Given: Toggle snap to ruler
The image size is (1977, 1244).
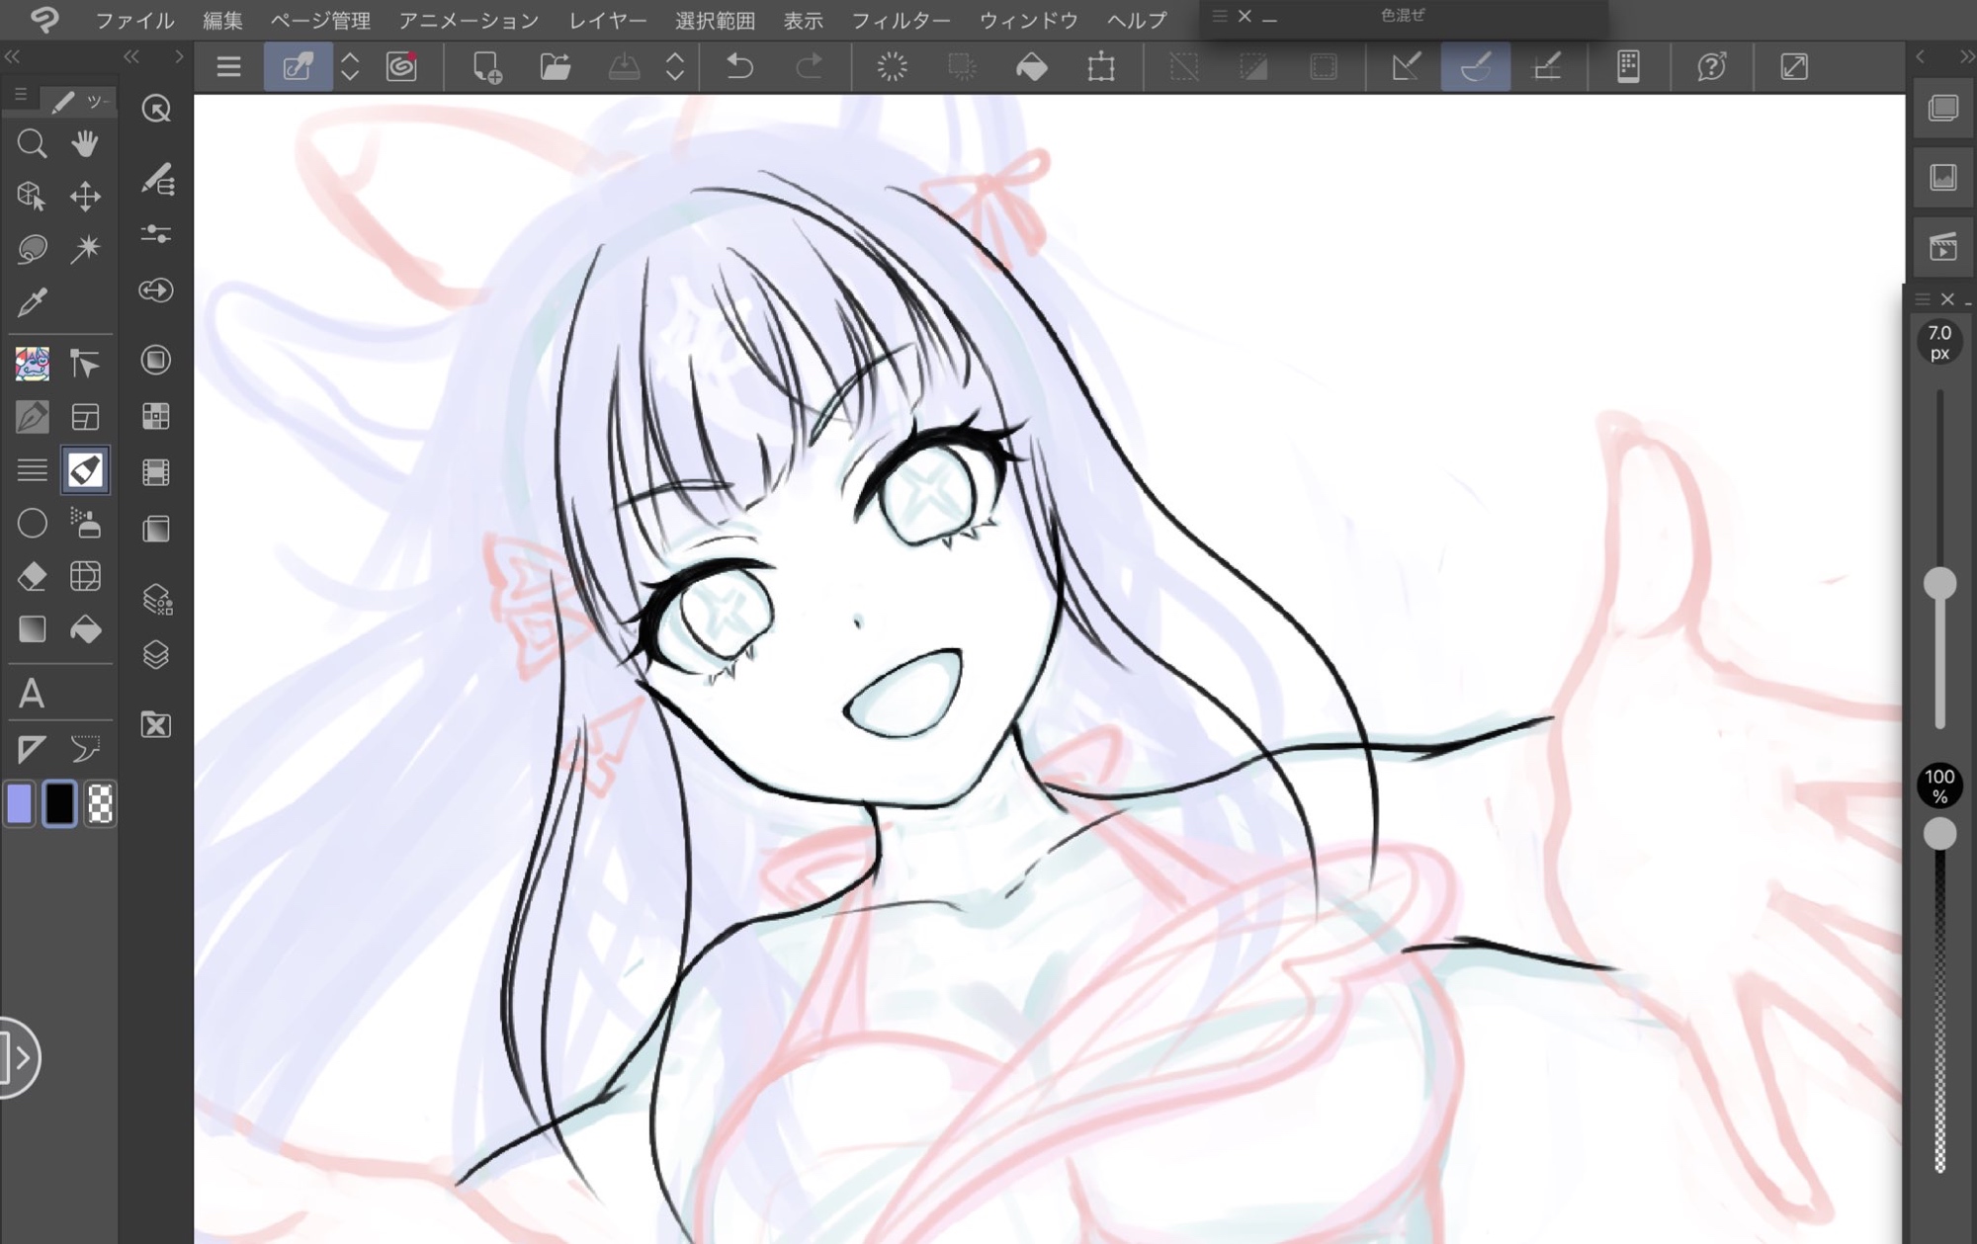Looking at the screenshot, I should pos(1406,67).
